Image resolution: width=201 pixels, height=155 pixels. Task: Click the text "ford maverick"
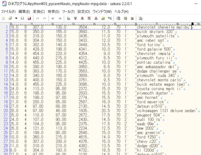point(150,102)
